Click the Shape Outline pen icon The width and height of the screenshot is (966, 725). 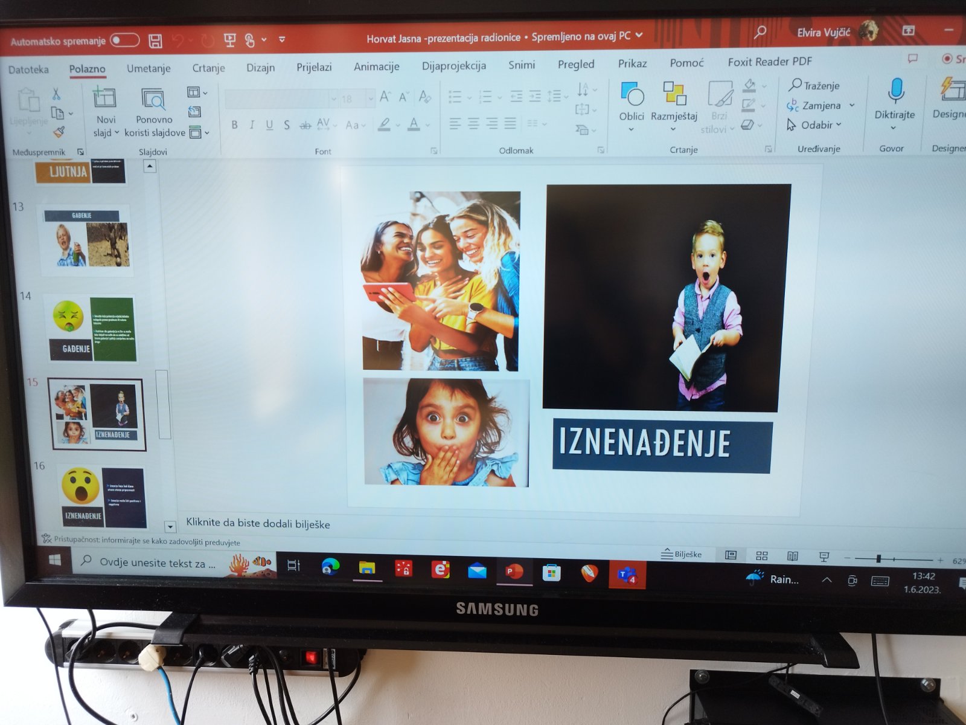[x=749, y=104]
